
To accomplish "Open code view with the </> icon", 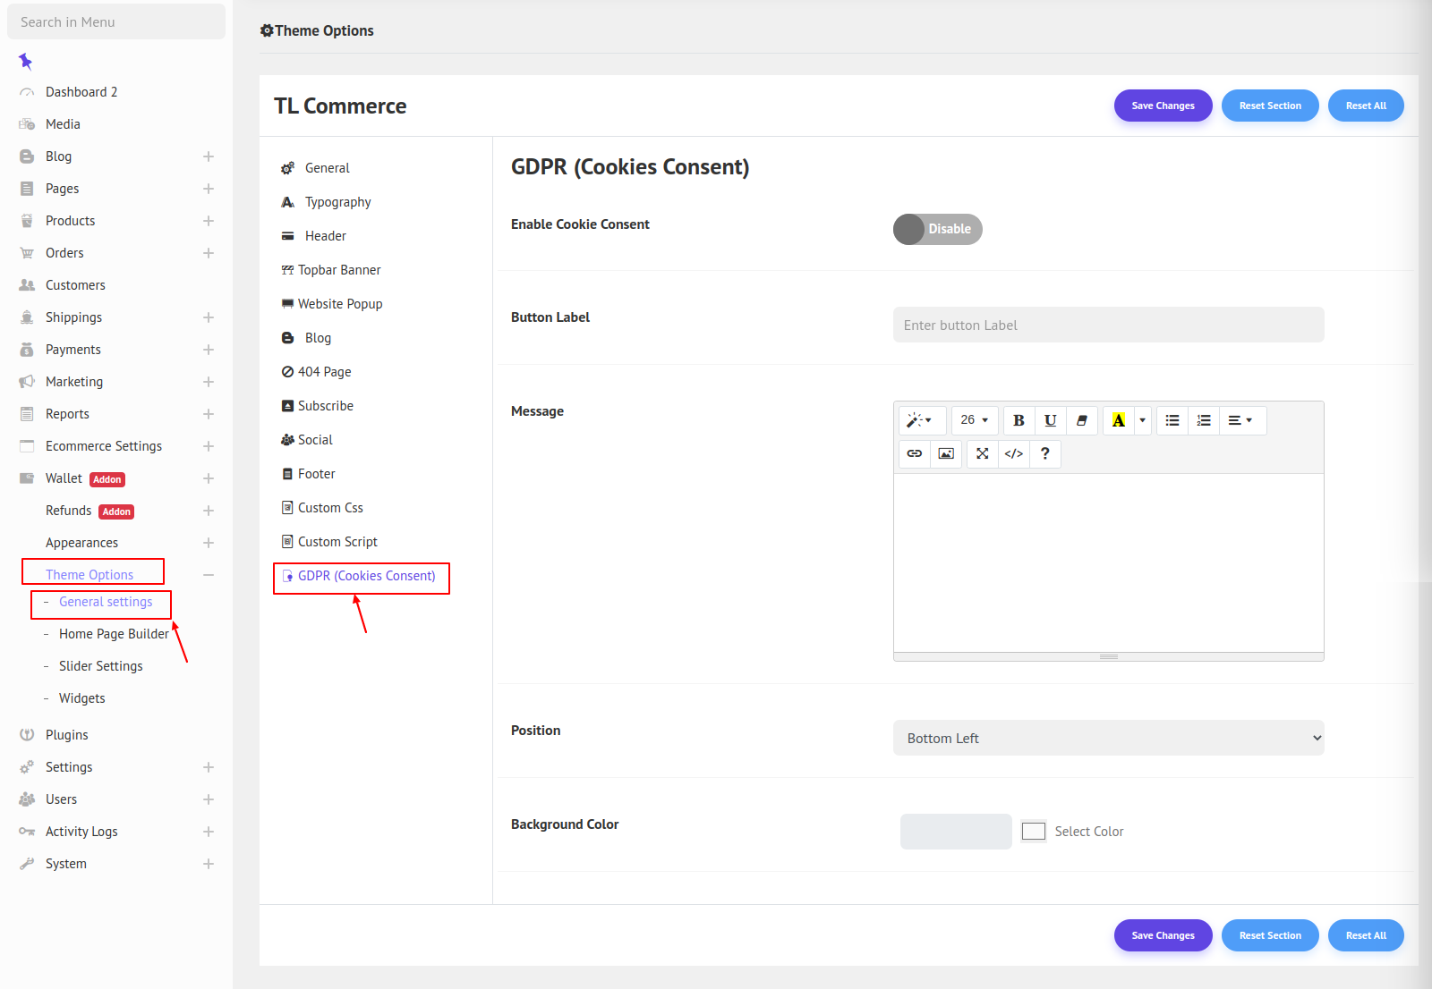I will [1013, 453].
